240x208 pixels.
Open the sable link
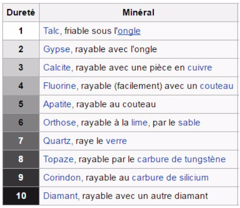(189, 123)
